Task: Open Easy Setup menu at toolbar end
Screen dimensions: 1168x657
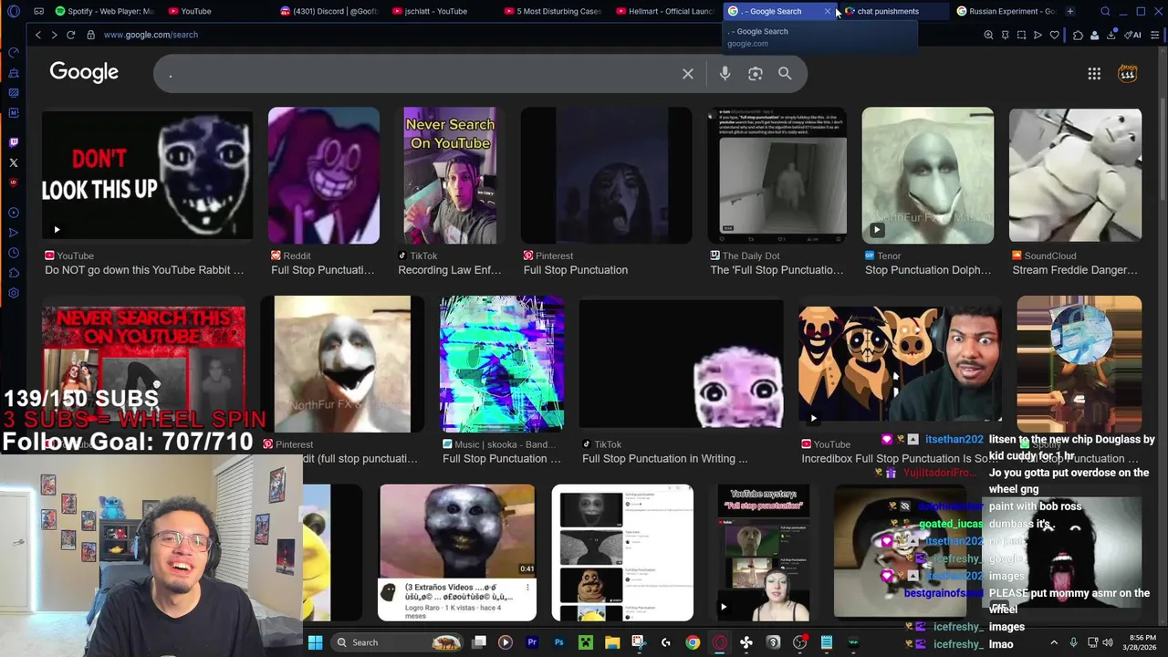Action: 1154,35
